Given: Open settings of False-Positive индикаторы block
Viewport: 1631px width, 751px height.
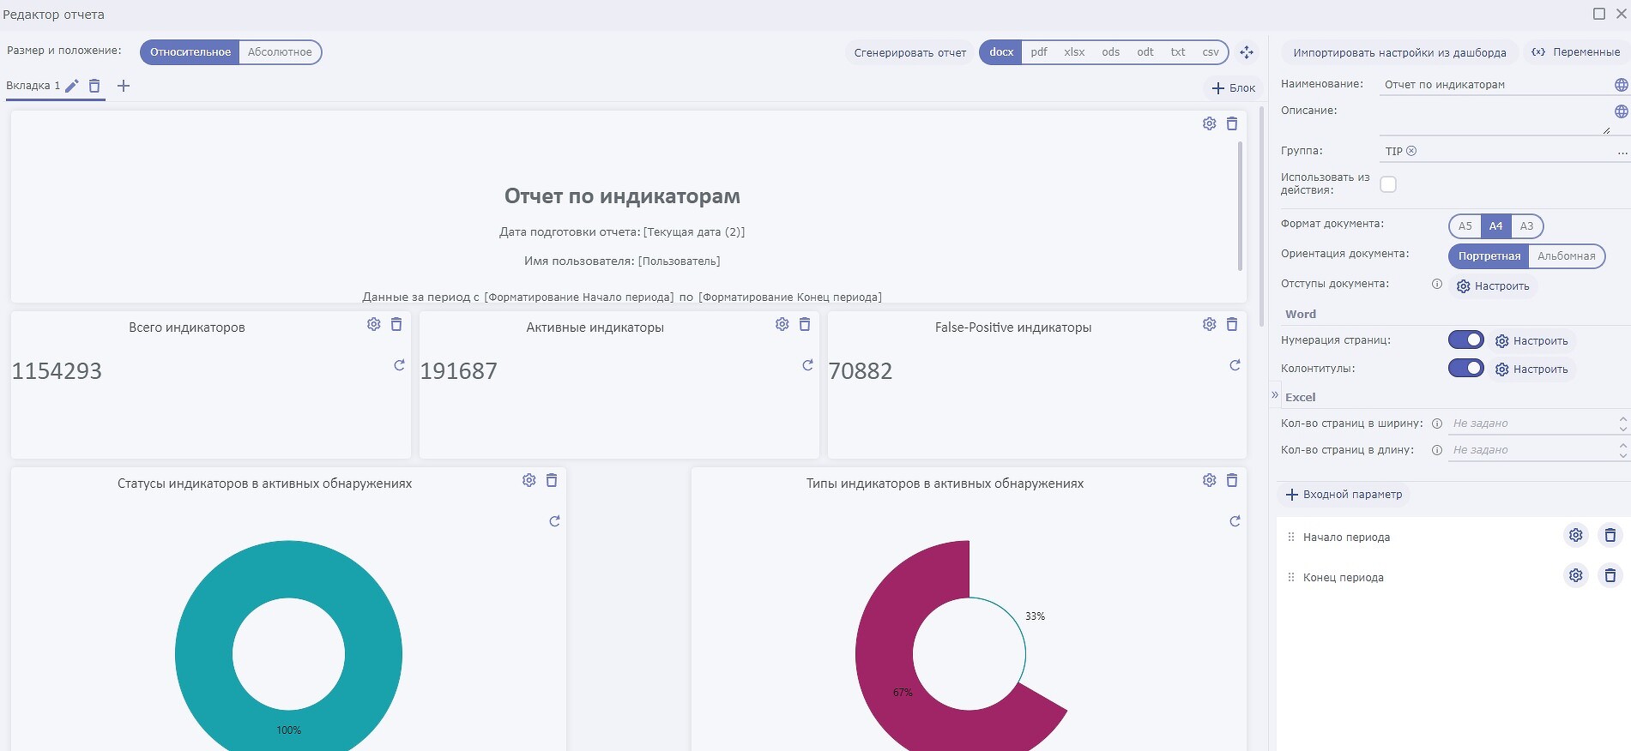Looking at the screenshot, I should tap(1210, 324).
